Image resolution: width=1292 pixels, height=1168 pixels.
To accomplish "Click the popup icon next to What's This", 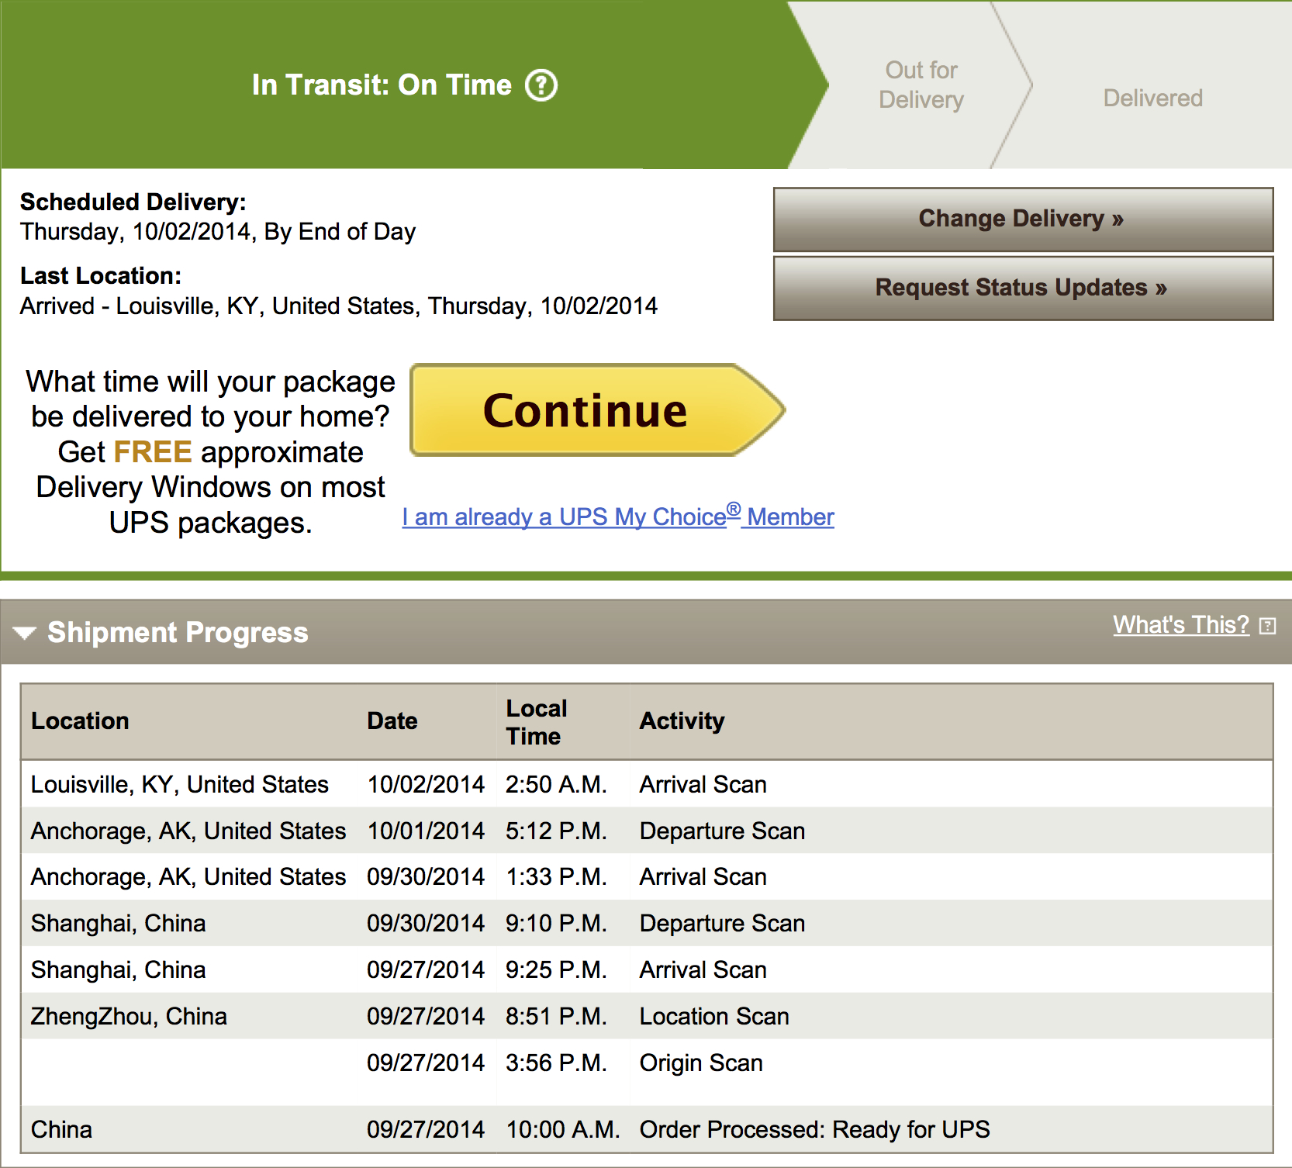I will tap(1267, 626).
